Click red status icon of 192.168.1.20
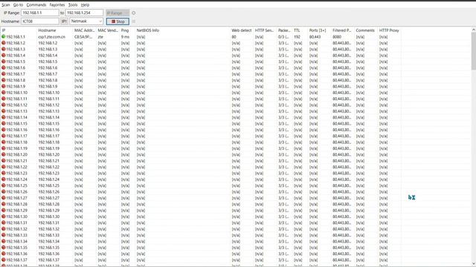 pyautogui.click(x=3, y=155)
